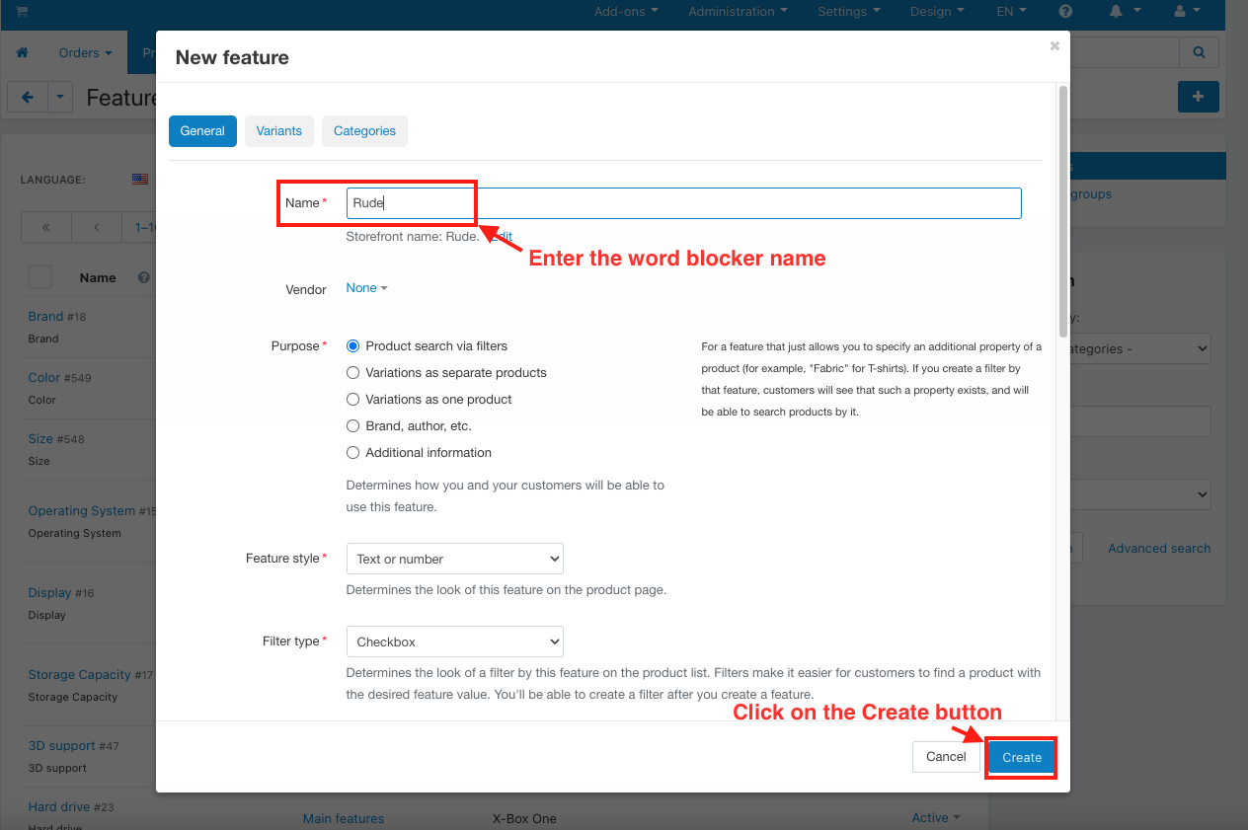
Task: Click the search magnifier button
Action: click(1199, 52)
